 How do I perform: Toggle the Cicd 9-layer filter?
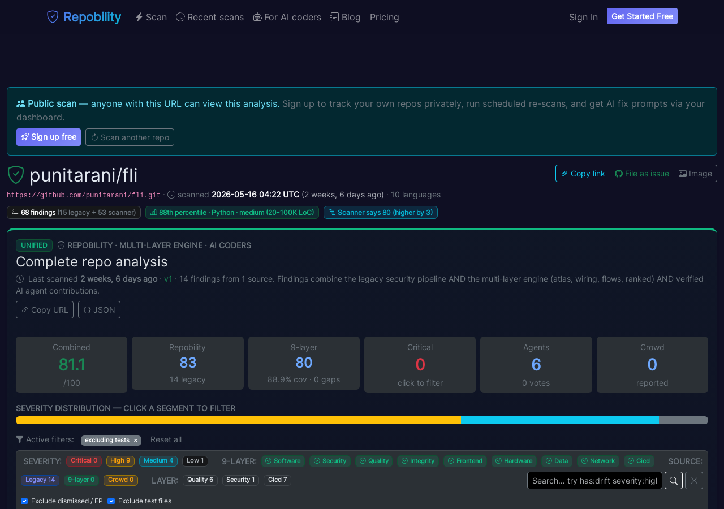639,461
